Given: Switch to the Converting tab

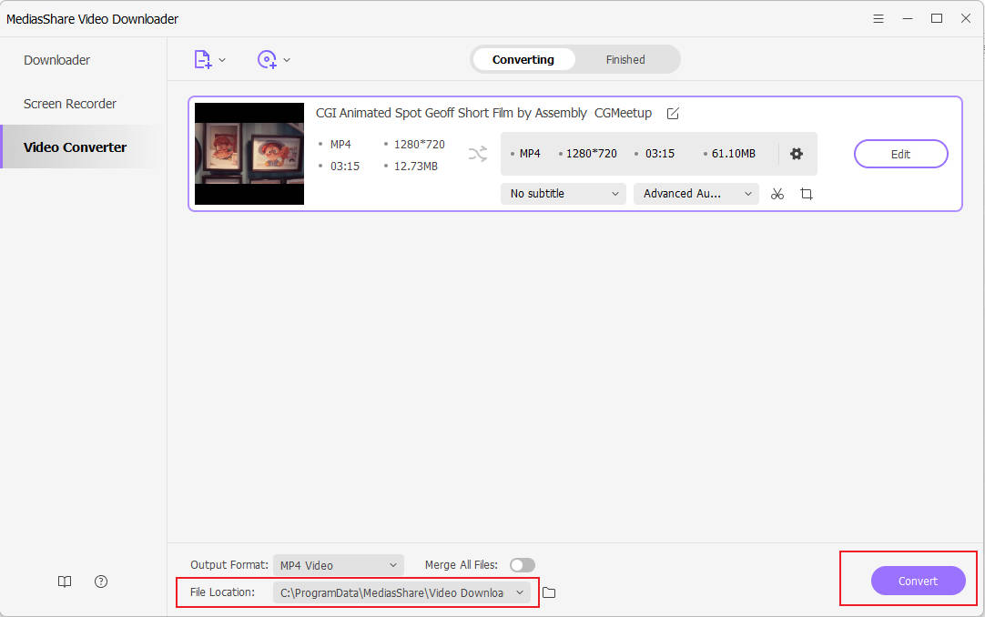Looking at the screenshot, I should click(523, 60).
